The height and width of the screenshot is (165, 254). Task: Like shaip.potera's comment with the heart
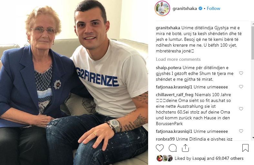pyautogui.click(x=241, y=73)
